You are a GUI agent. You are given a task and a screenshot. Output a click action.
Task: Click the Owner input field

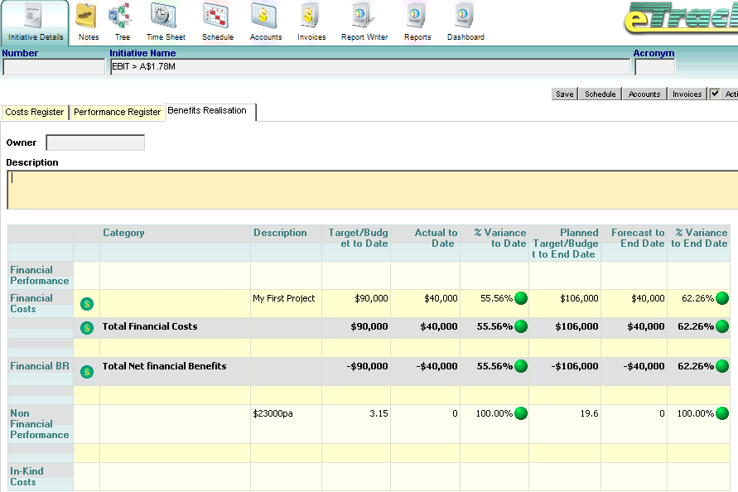point(95,143)
